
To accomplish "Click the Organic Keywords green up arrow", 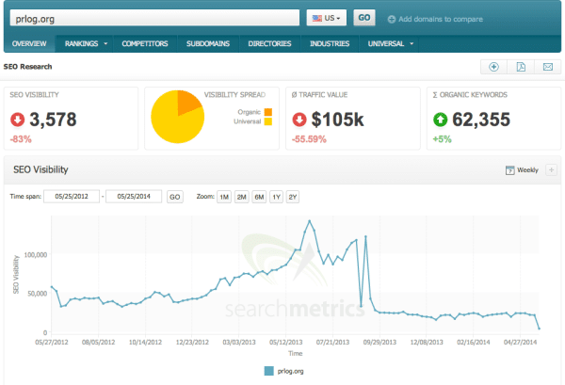I will coord(440,120).
